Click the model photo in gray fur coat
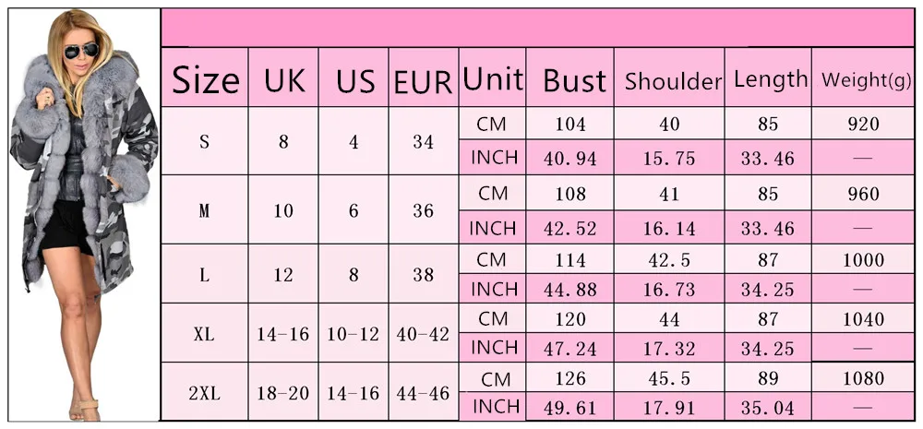Image resolution: width=923 pixels, height=429 pixels. point(83,212)
